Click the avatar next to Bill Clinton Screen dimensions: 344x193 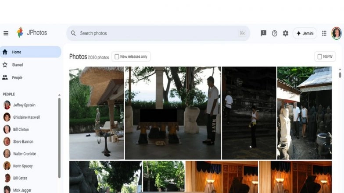[x=7, y=130]
